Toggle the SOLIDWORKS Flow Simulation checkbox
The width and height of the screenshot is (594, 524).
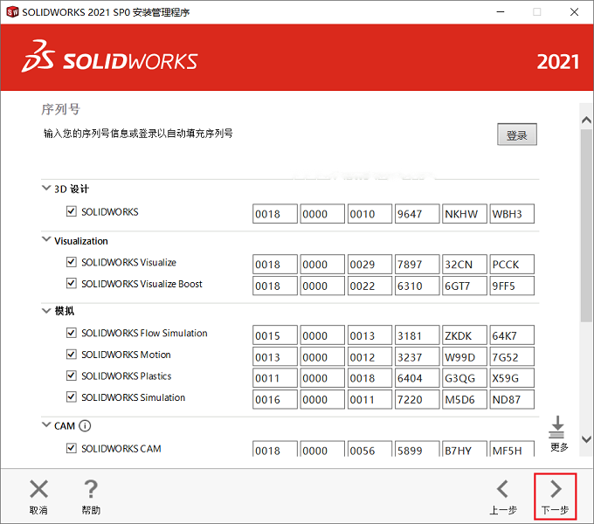(x=72, y=333)
